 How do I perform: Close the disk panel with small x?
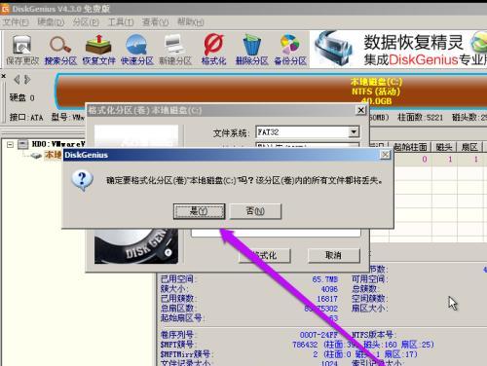point(4,76)
